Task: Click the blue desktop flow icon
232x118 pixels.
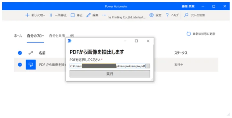Action: pyautogui.click(x=31, y=65)
